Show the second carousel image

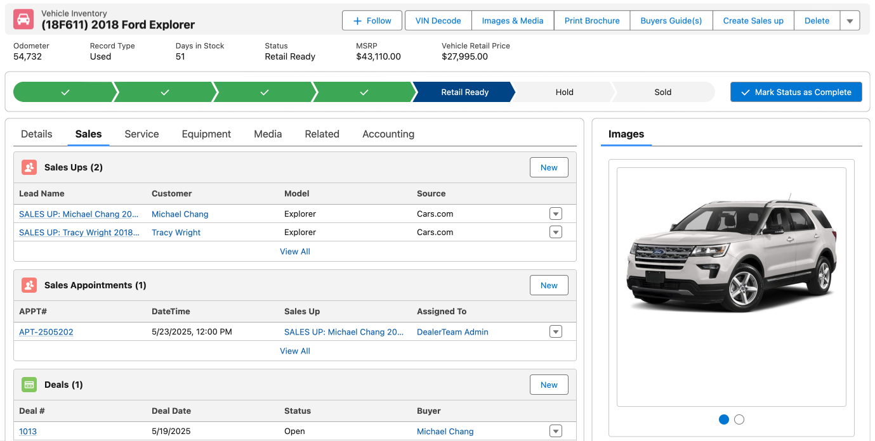coord(739,419)
